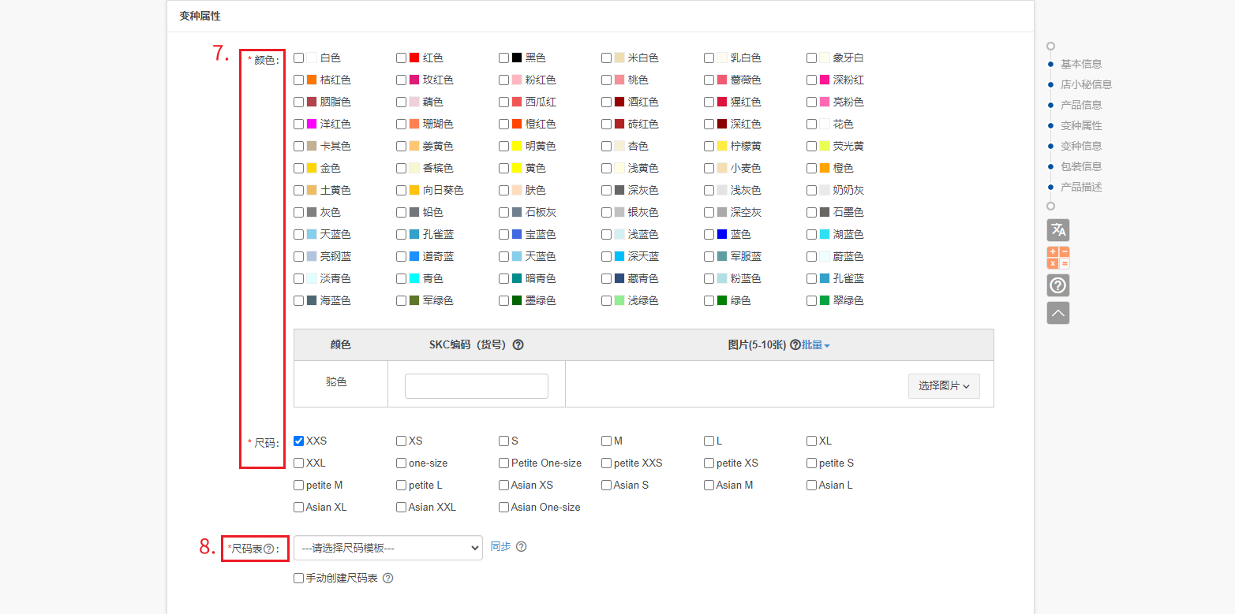1235x614 pixels.
Task: Open the 请选择尺码模板 dropdown
Action: point(388,548)
